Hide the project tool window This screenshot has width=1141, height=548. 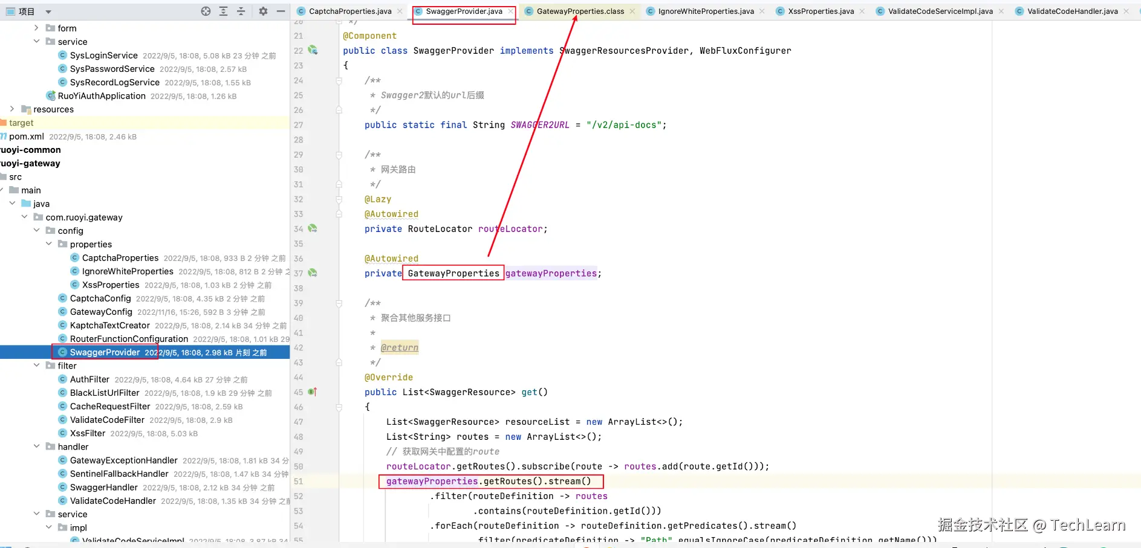click(x=281, y=11)
